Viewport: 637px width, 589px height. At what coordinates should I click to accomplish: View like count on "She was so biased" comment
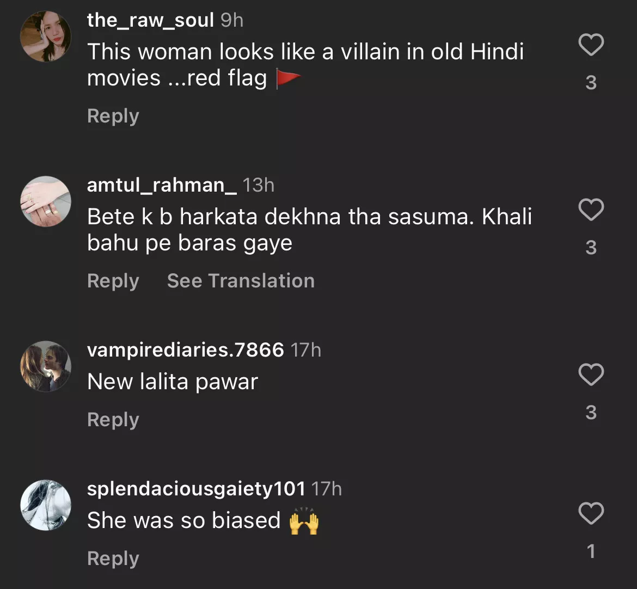(591, 551)
